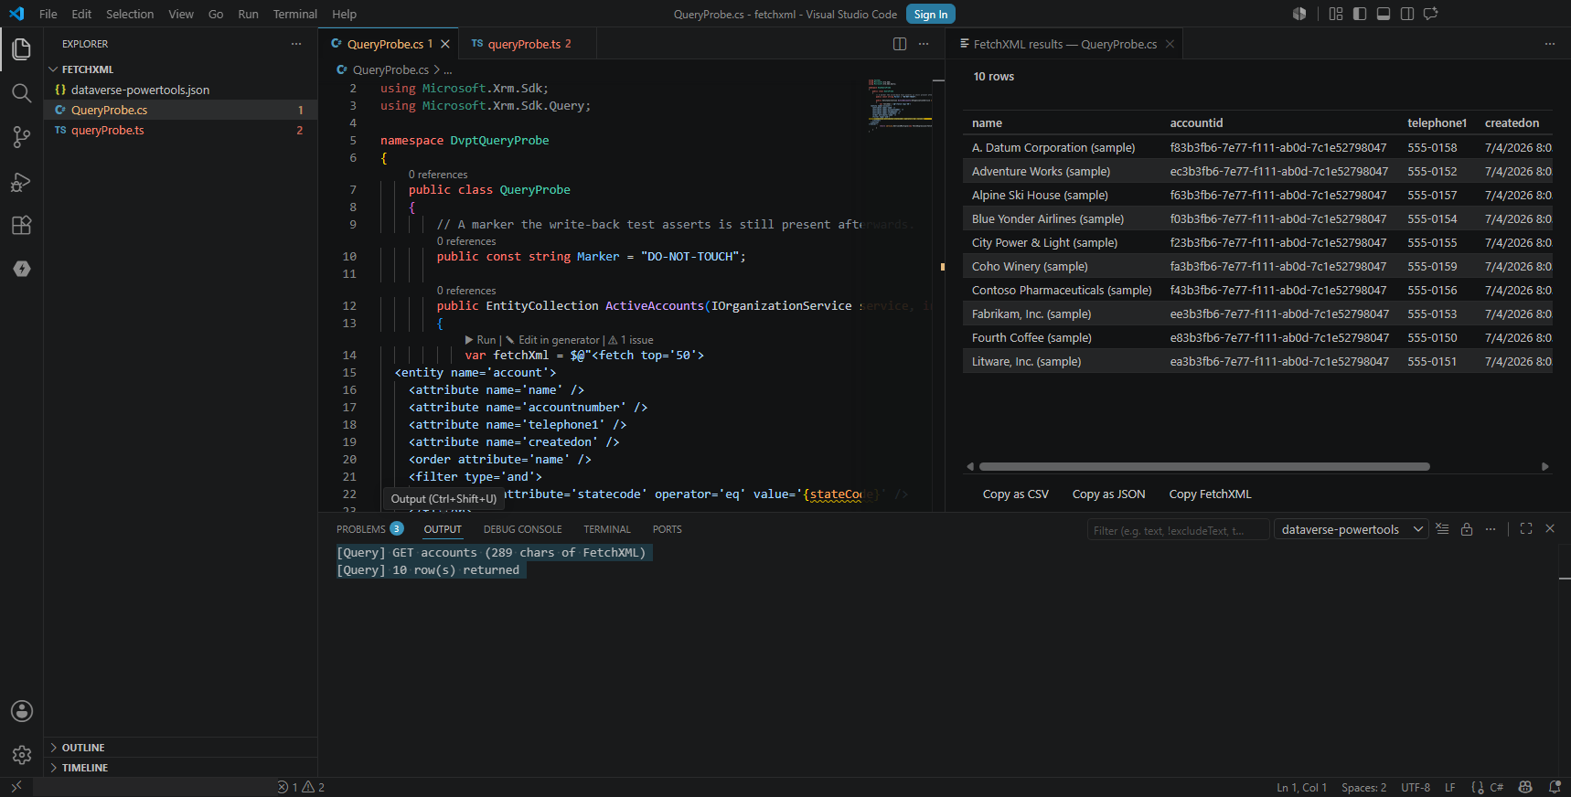The height and width of the screenshot is (797, 1571).
Task: Click the editor minimap preview
Action: point(900,105)
